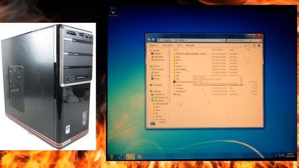This screenshot has height=168, width=299.
Task: Click the change view icon
Action: [x=246, y=45]
